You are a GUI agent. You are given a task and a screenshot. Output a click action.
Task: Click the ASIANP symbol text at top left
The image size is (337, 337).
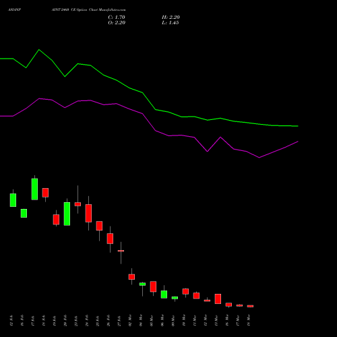coord(15,9)
